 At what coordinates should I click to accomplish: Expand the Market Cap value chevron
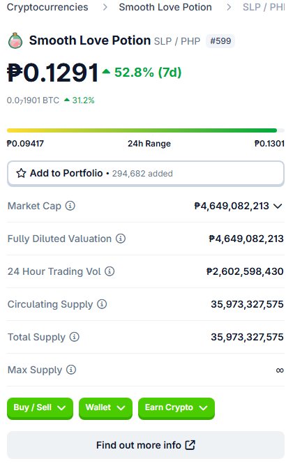point(278,206)
